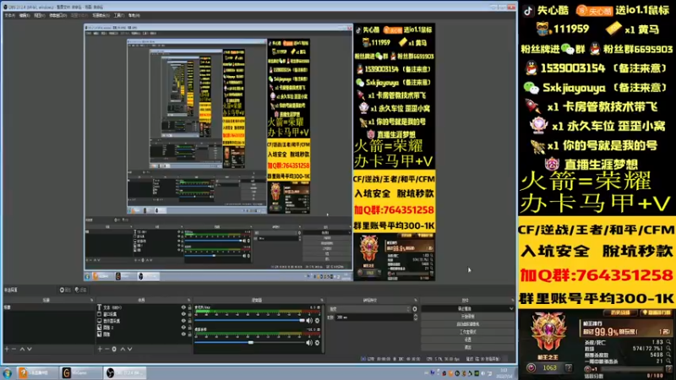The height and width of the screenshot is (380, 676).
Task: Click the Start Virtual Camera button in Controls
Action: 468,324
